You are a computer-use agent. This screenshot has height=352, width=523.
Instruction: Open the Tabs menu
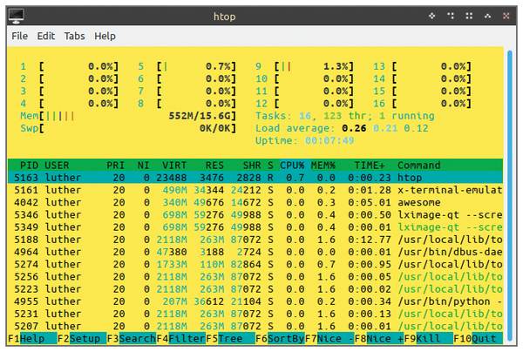[74, 36]
